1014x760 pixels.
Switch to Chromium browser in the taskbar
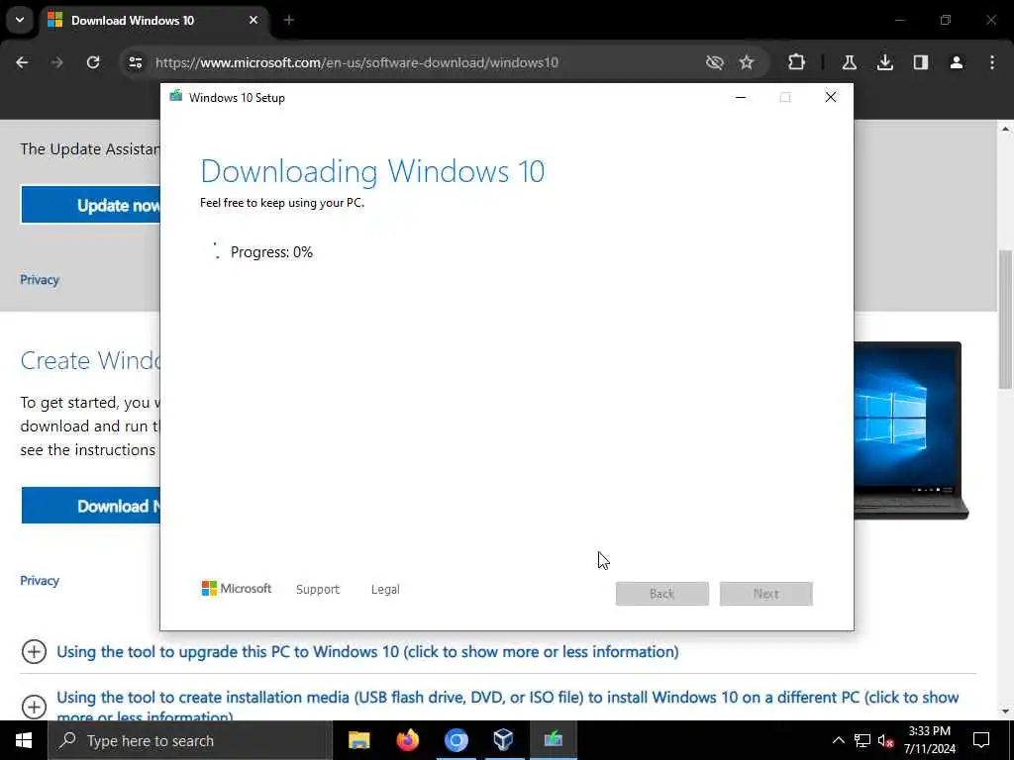coord(456,740)
